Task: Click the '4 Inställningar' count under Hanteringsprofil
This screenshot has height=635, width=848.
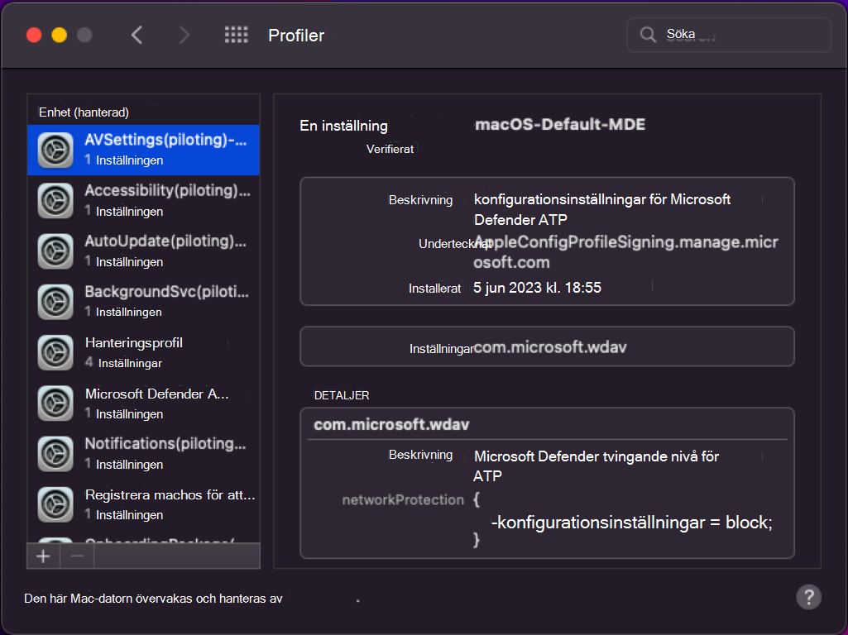Action: (123, 363)
